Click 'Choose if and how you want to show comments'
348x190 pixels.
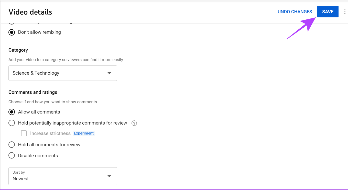[x=53, y=102]
